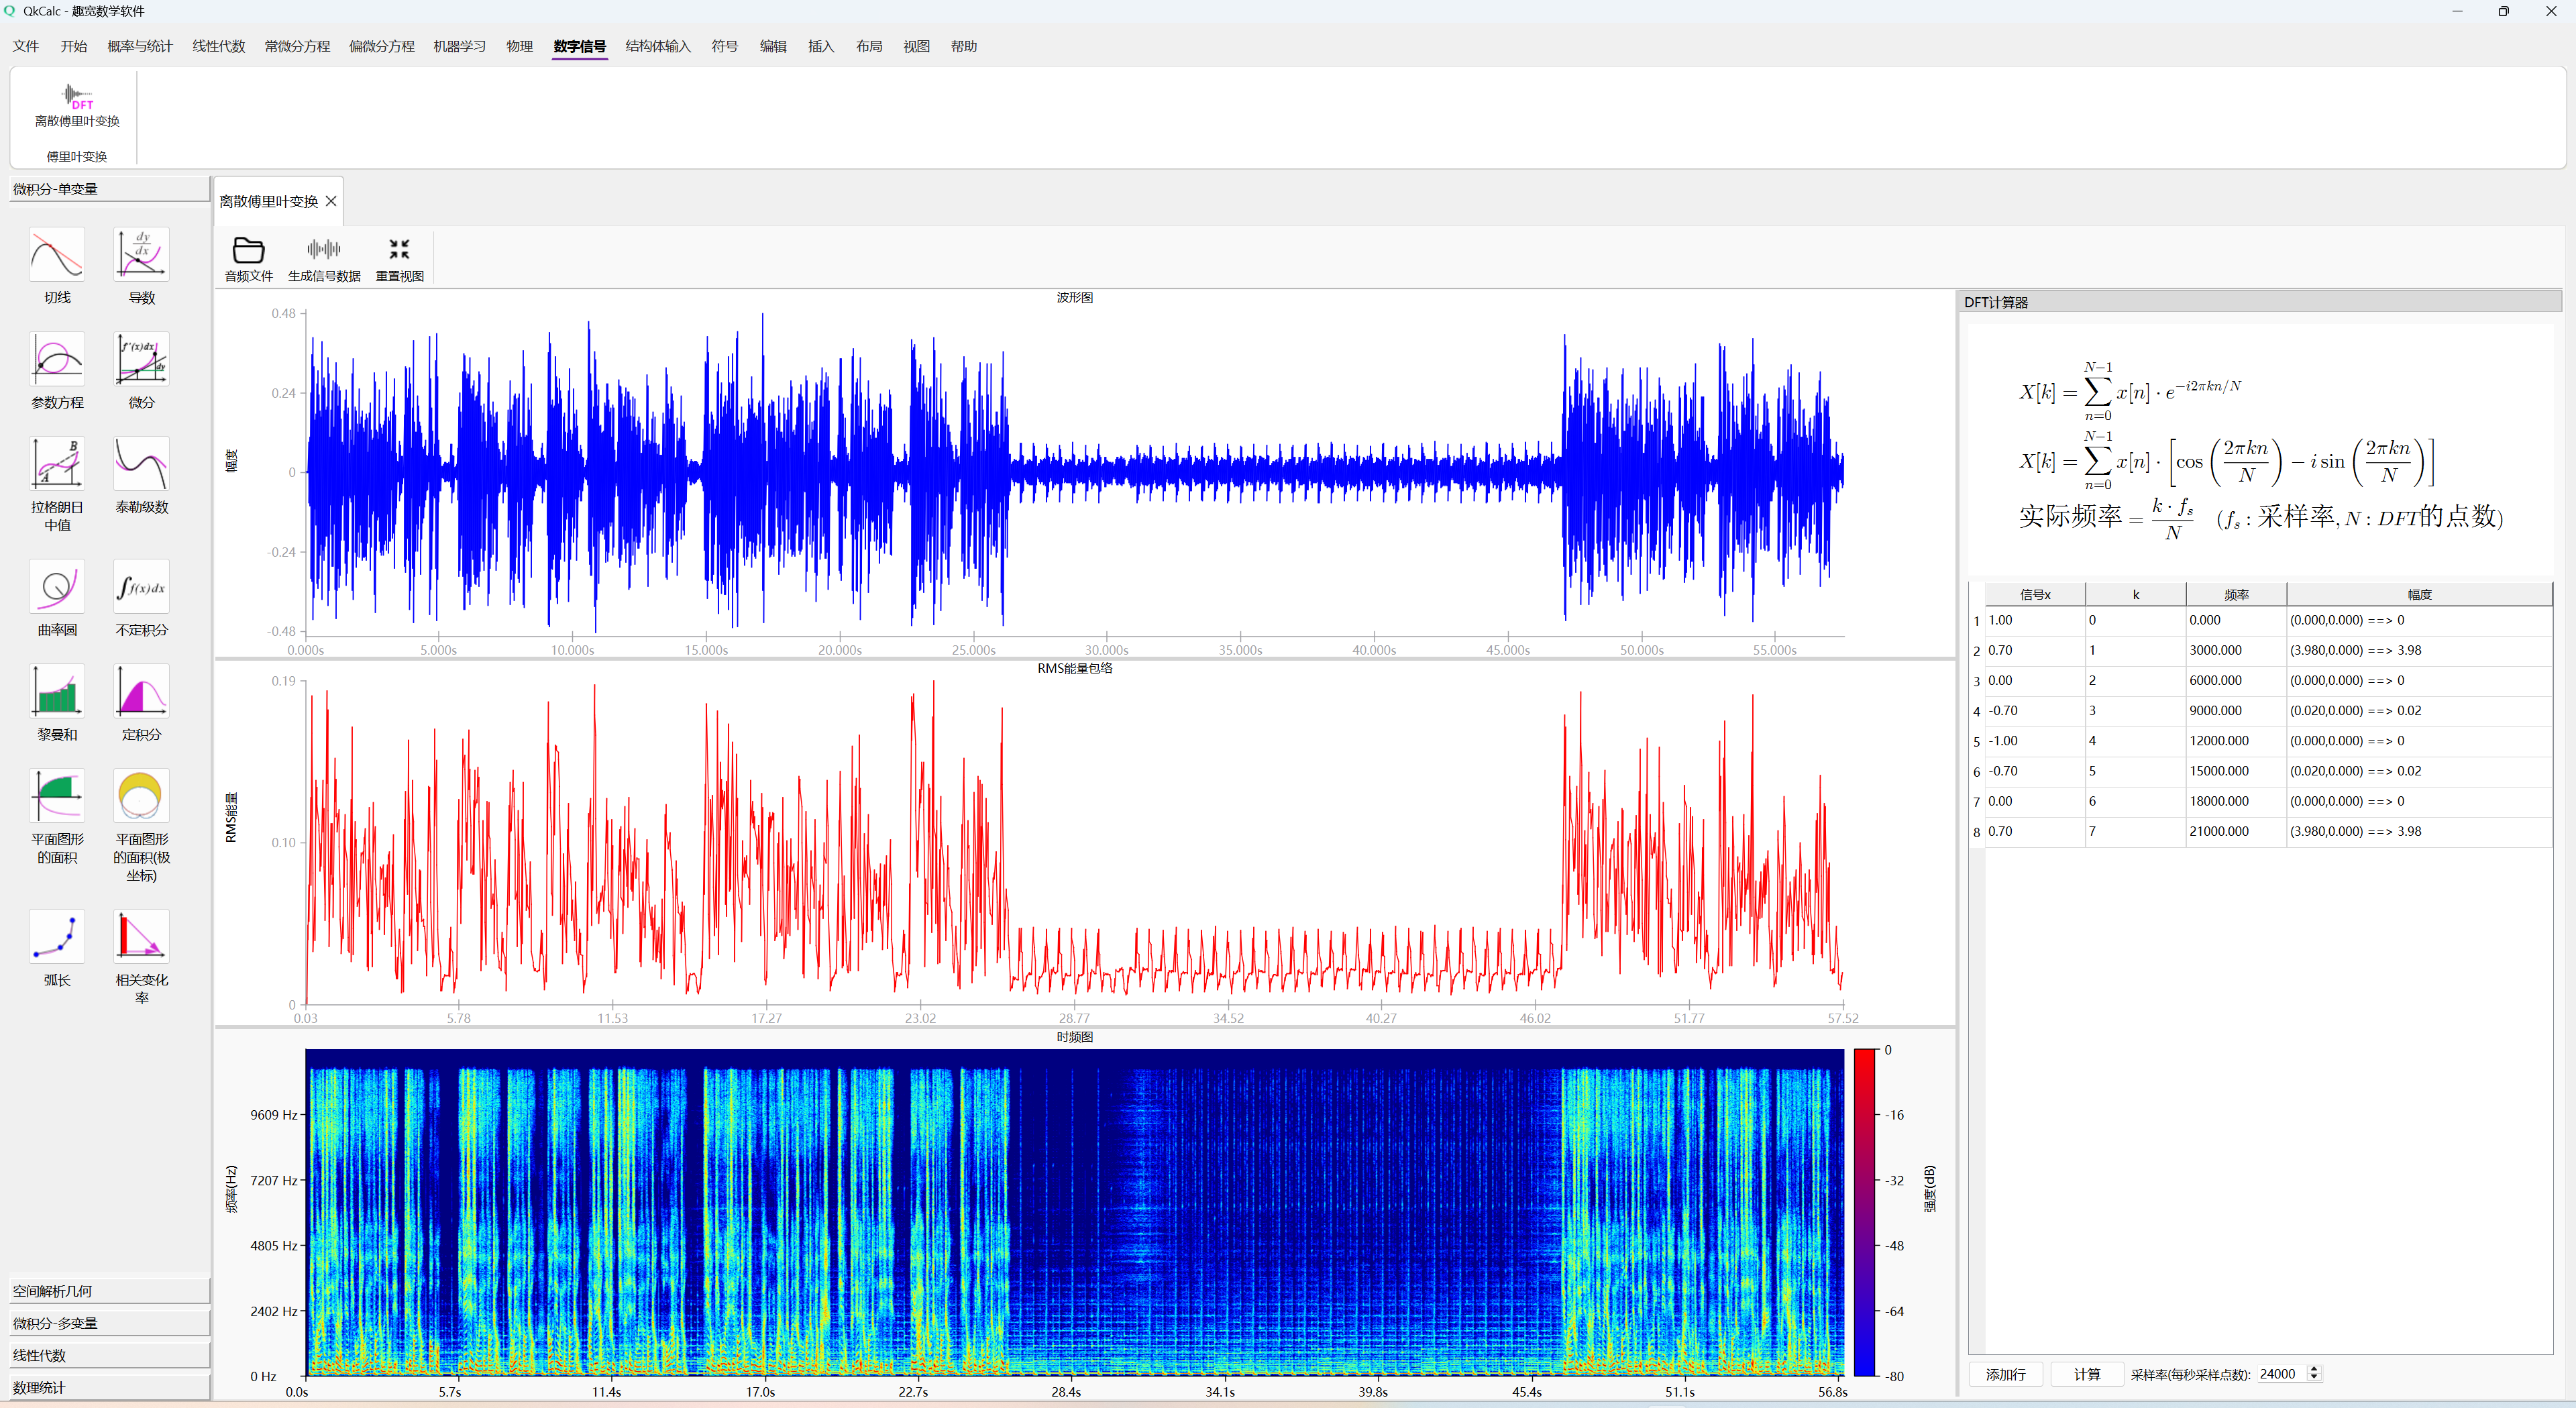Open the 泰勒级数 Taylor series tool
The image size is (2576, 1408).
[x=141, y=464]
